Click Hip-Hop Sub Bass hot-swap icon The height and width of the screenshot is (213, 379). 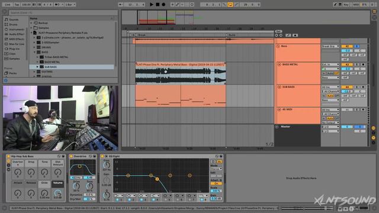(59, 156)
